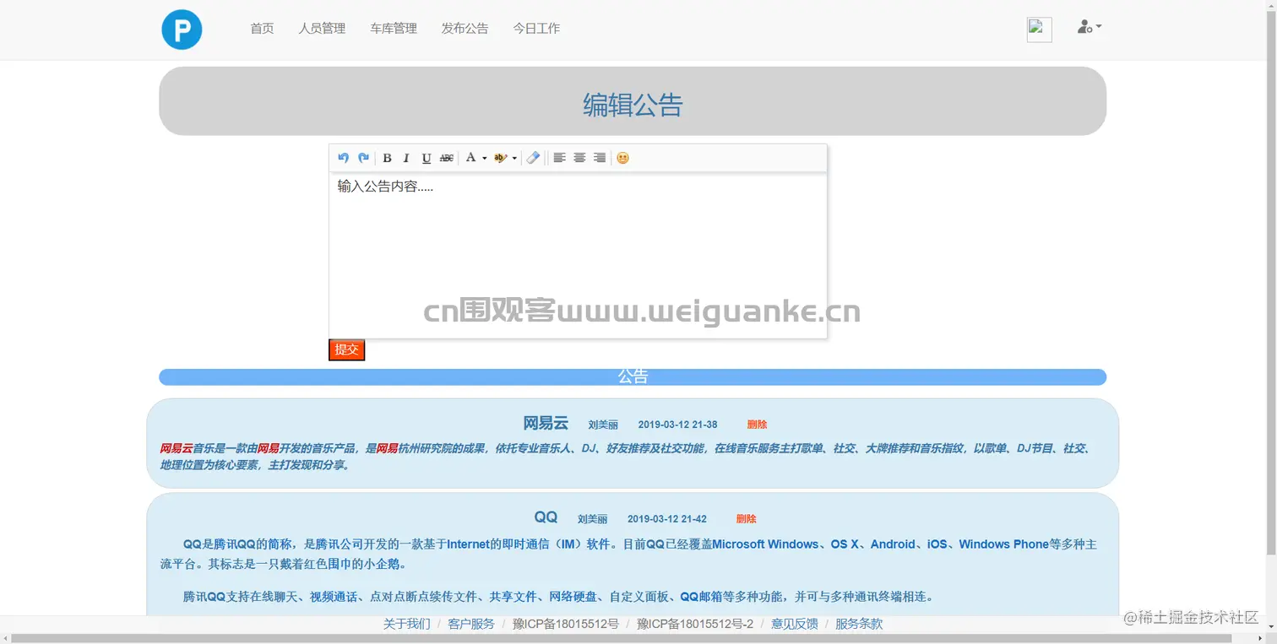Open 豫ICP备18015512号-2 footer link
Viewport: 1277px width, 644px height.
(695, 624)
